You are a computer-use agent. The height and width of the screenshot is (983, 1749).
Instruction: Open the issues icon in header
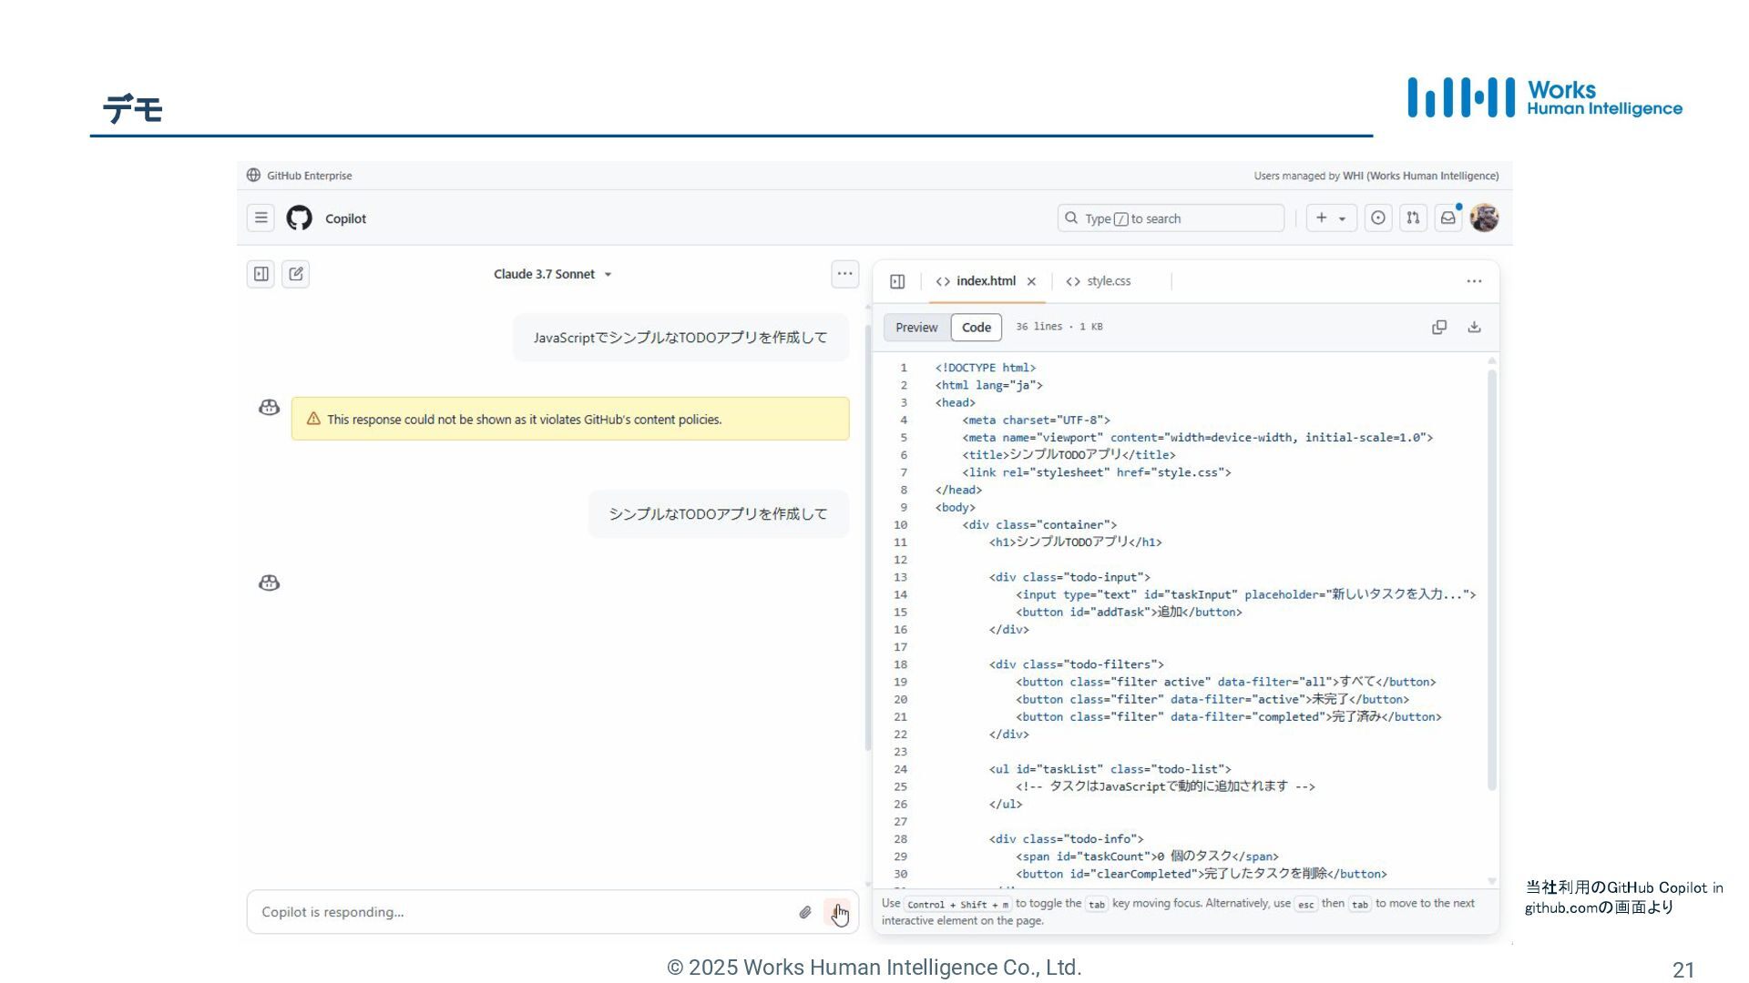coord(1378,218)
